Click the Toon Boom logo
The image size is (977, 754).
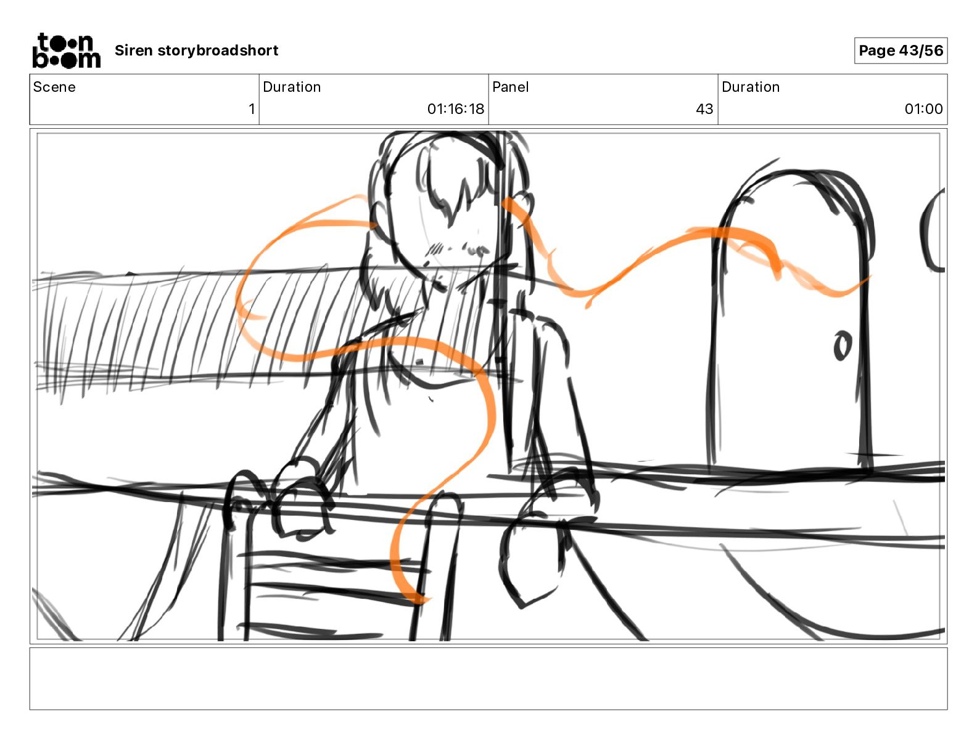tap(66, 50)
